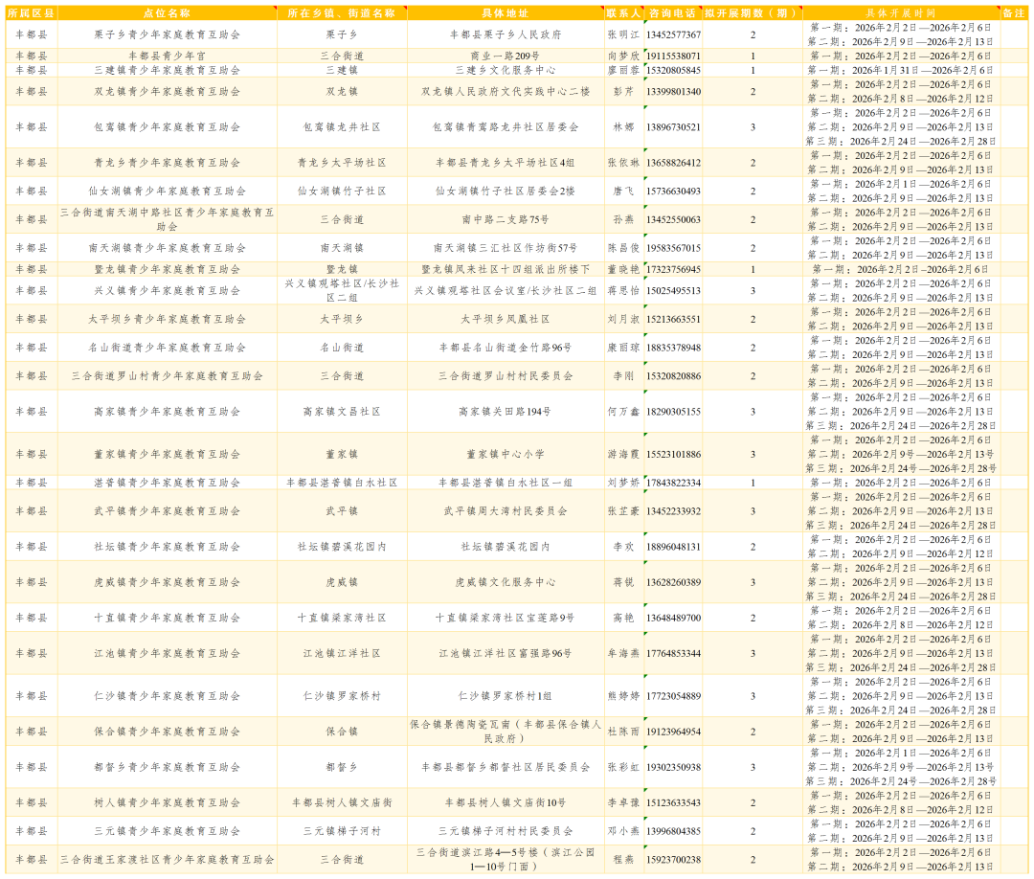Screen dimensions: 1034x879
Task: Click phone number 15923700238
Action: click(x=673, y=860)
